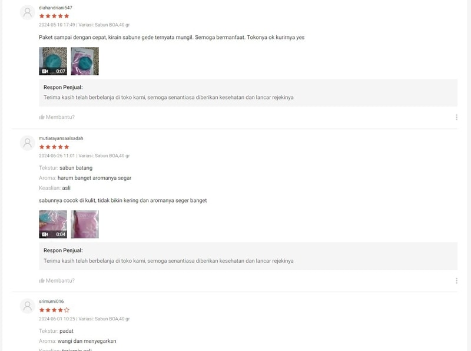This screenshot has width=471, height=351.
Task: Open username mutiarayansaalsadah link
Action: pos(61,138)
